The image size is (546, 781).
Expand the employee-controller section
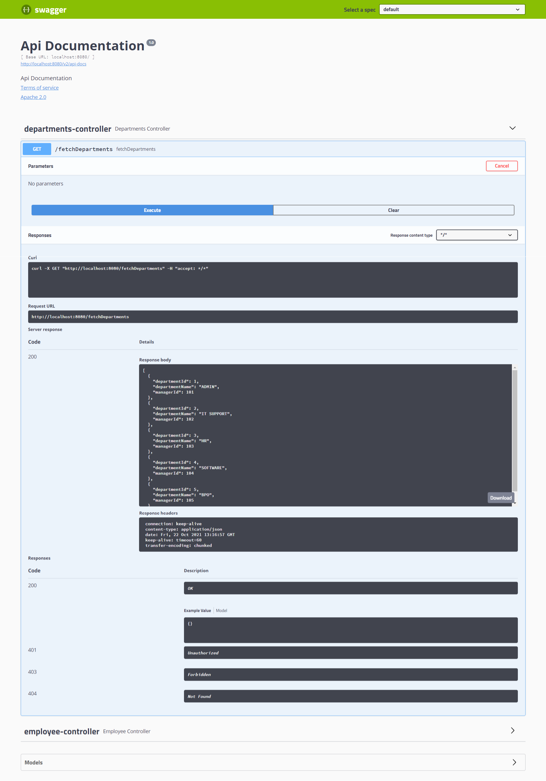[x=512, y=731]
